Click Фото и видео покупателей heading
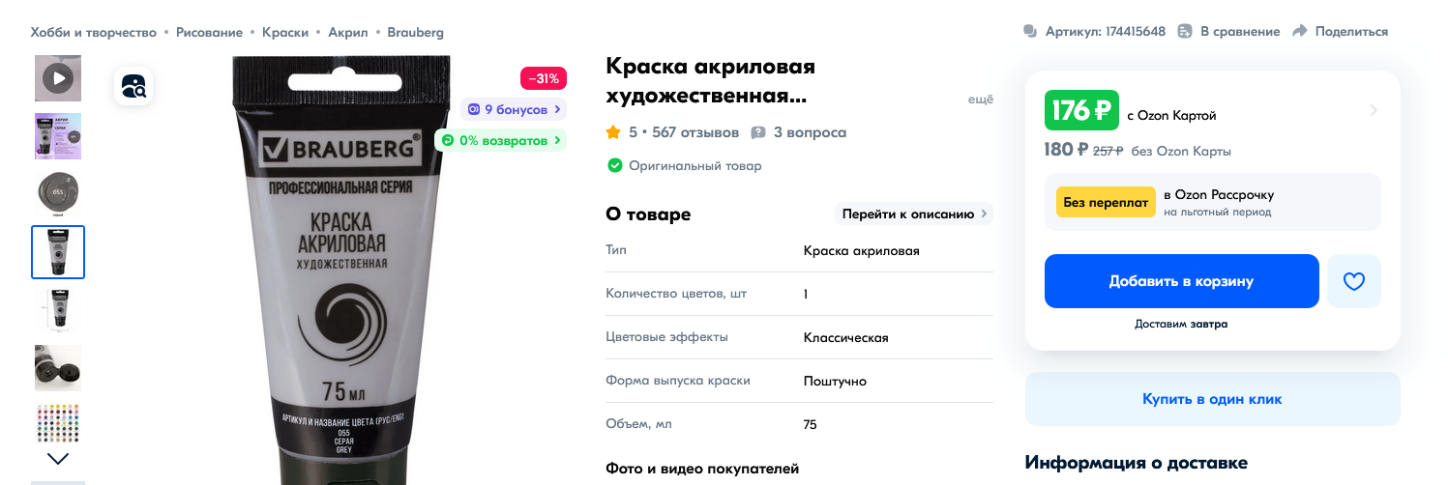 pos(702,469)
